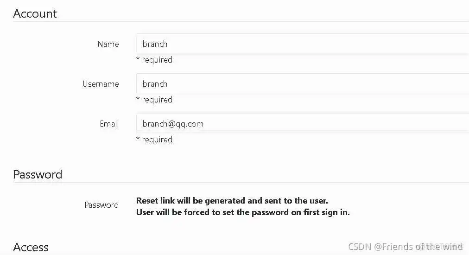This screenshot has width=469, height=255.
Task: Click the 'Password' label beside reset text
Action: coord(101,205)
